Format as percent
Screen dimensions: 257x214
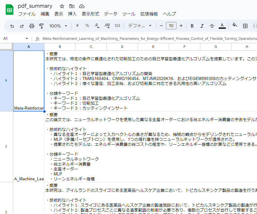87,26
